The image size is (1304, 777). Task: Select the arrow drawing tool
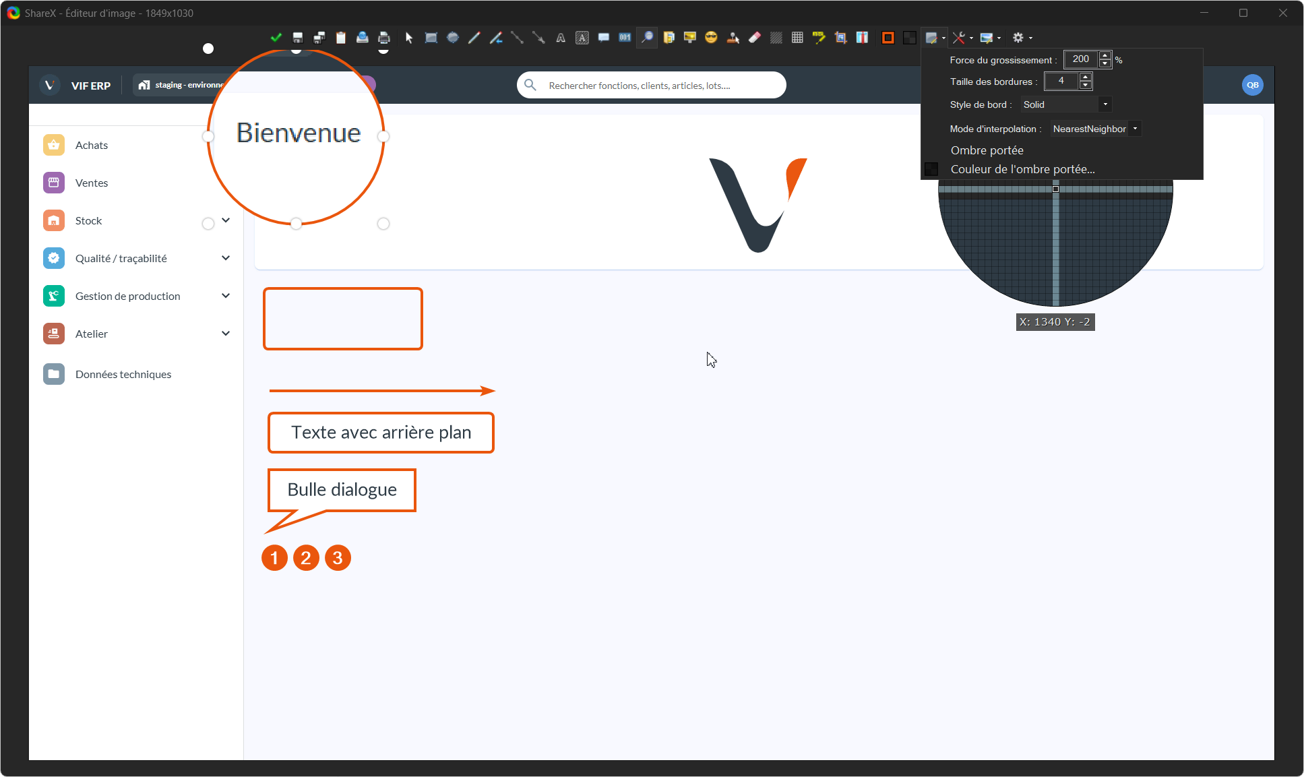point(538,38)
